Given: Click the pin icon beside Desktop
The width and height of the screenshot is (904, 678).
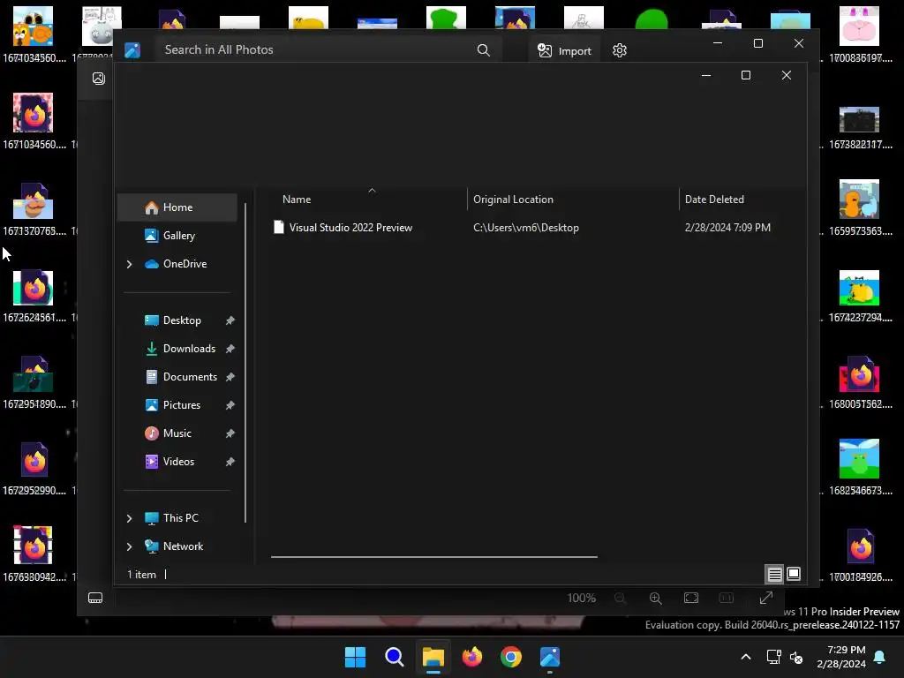Looking at the screenshot, I should (x=230, y=320).
